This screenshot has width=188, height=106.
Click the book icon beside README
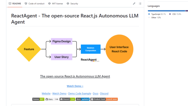(10, 4)
